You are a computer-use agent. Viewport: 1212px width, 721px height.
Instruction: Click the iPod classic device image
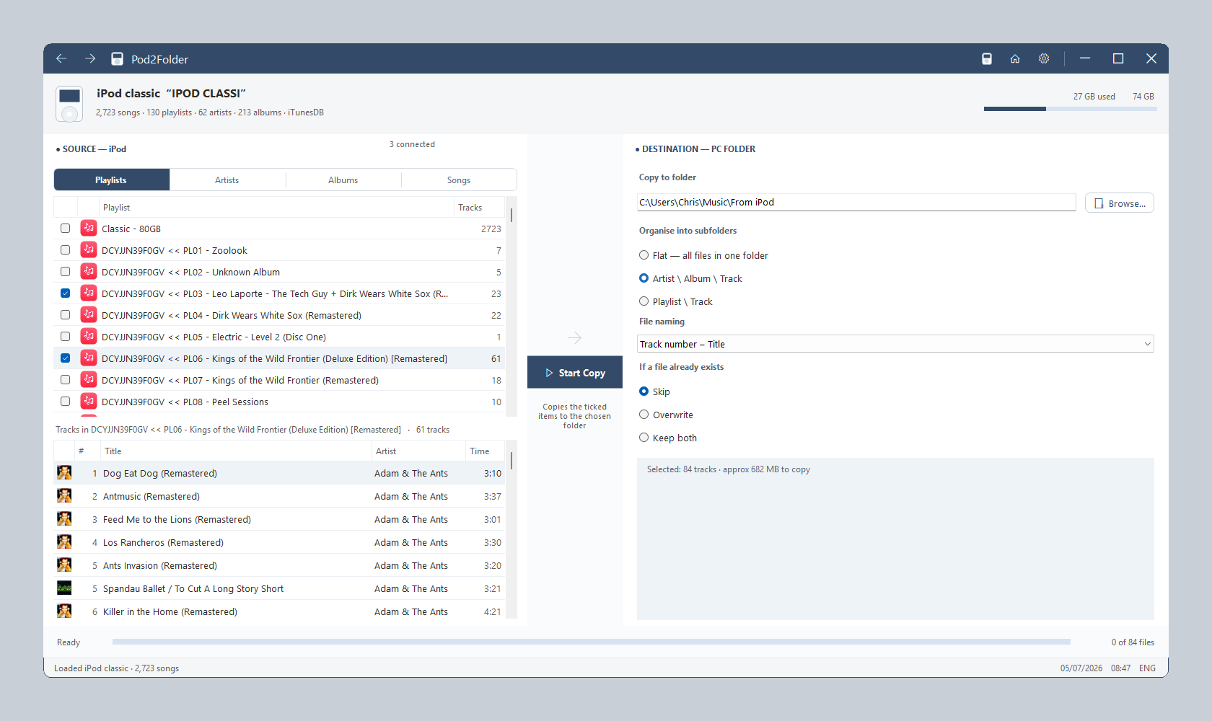(69, 104)
